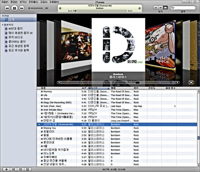Click the previous track rewind button
This screenshot has width=200, height=172.
pos(7,8)
